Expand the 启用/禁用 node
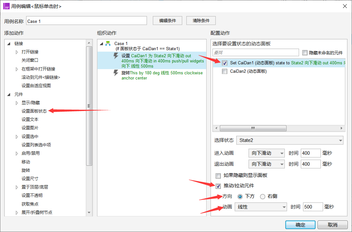Screen dimensions: 352x232 coord(17,153)
